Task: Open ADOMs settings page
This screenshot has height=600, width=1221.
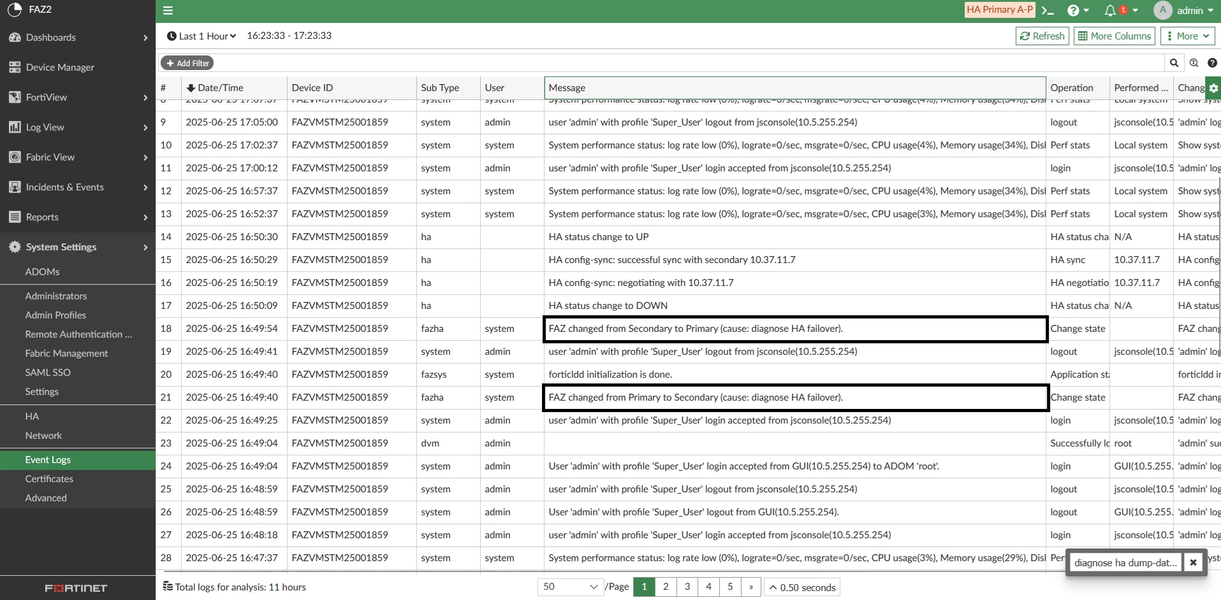Action: (x=42, y=272)
